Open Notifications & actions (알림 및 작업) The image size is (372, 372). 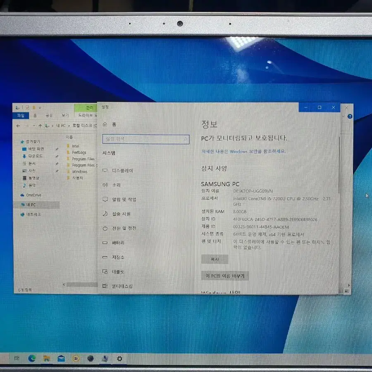tap(119, 199)
